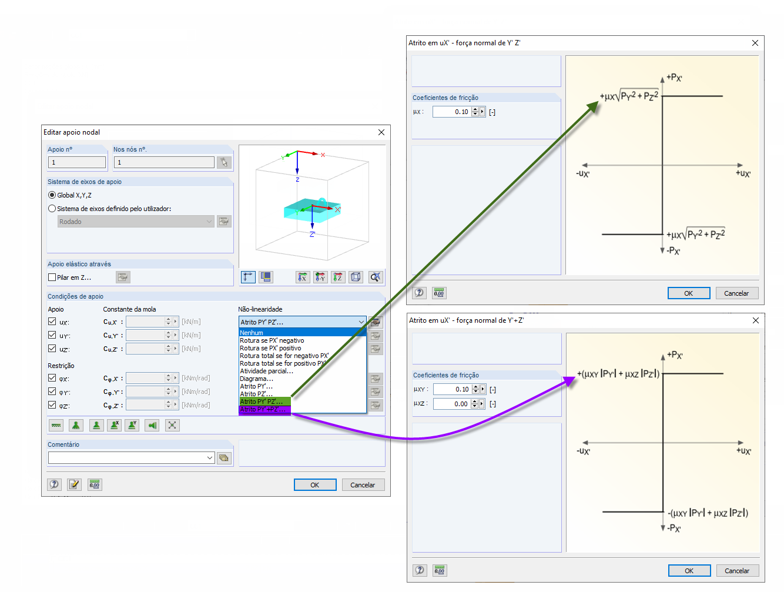Click Cancelar in the Editar apoio nodal dialog
Screen dimensions: 784x592
pos(363,485)
